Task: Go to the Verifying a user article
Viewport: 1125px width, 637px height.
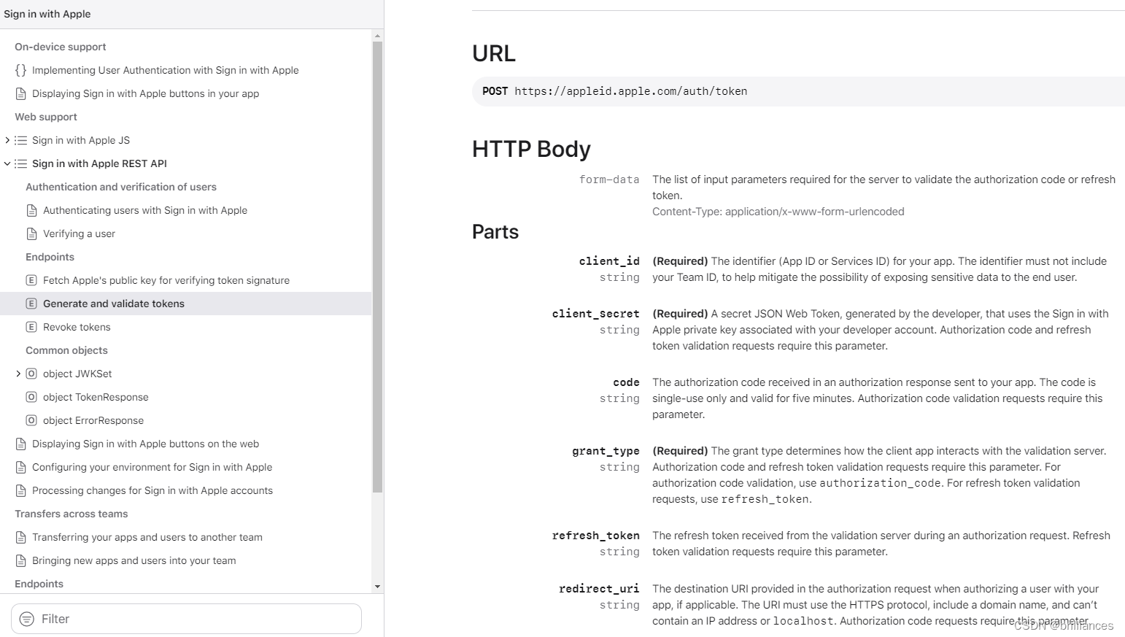Action: (x=79, y=233)
